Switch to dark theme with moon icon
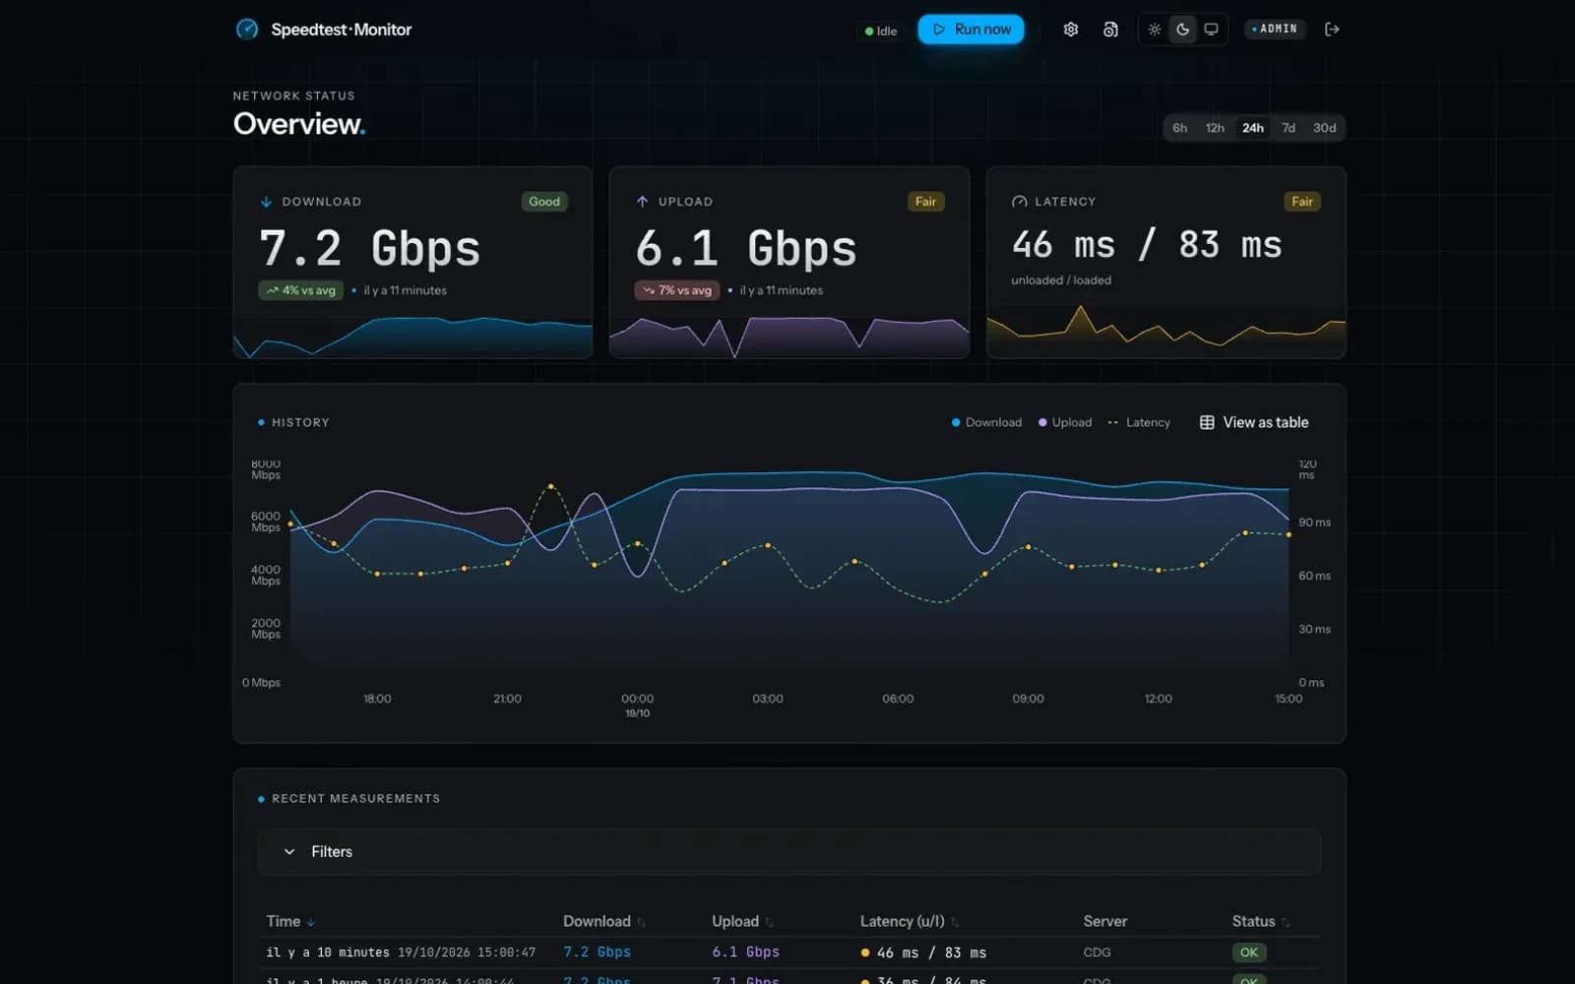The height and width of the screenshot is (984, 1575). tap(1183, 30)
